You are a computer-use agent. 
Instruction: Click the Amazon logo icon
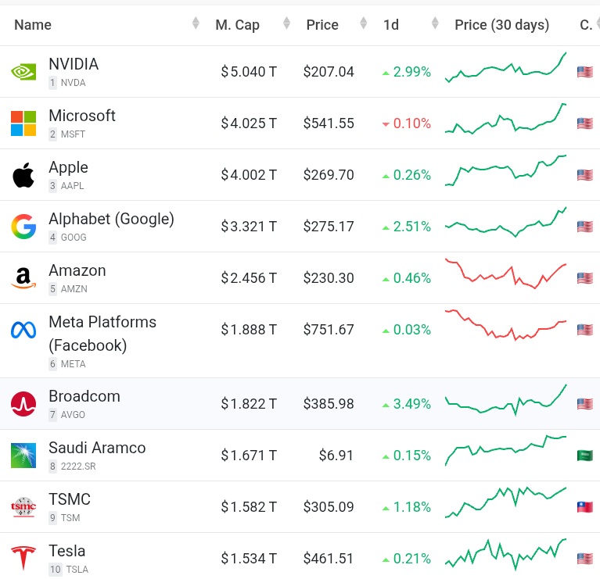23,278
